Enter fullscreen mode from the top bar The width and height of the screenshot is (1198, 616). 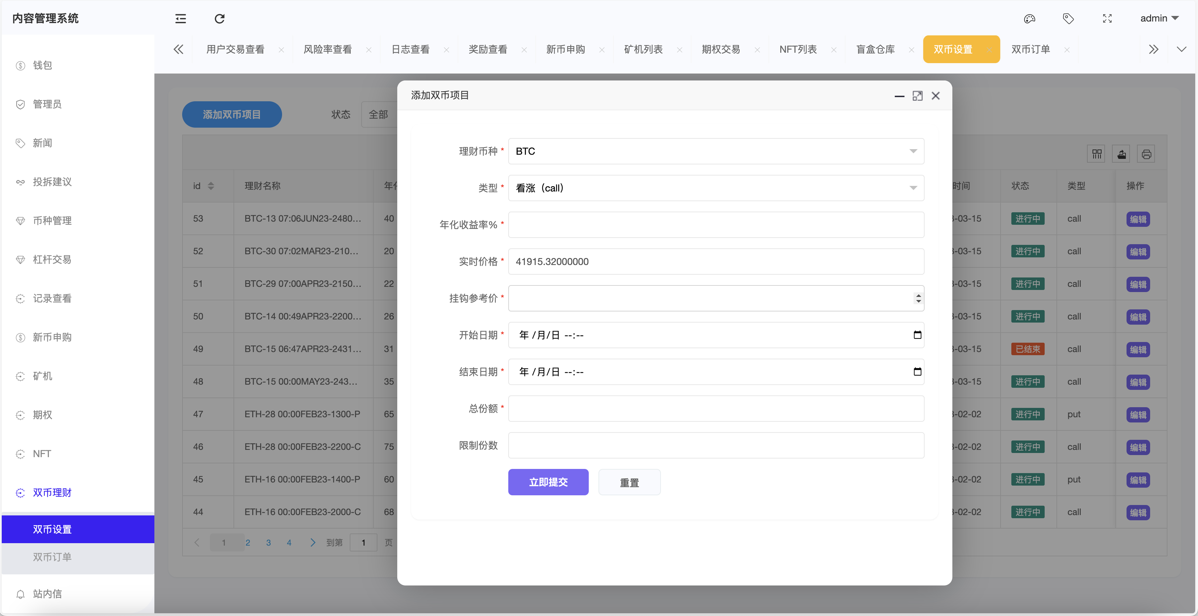(1107, 19)
